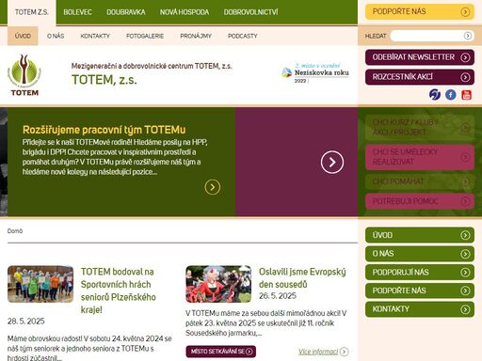Viewport: 482px width, 361px height.
Task: Open DOBROVOLNICTVÍ in top navigation
Action: pos(250,12)
